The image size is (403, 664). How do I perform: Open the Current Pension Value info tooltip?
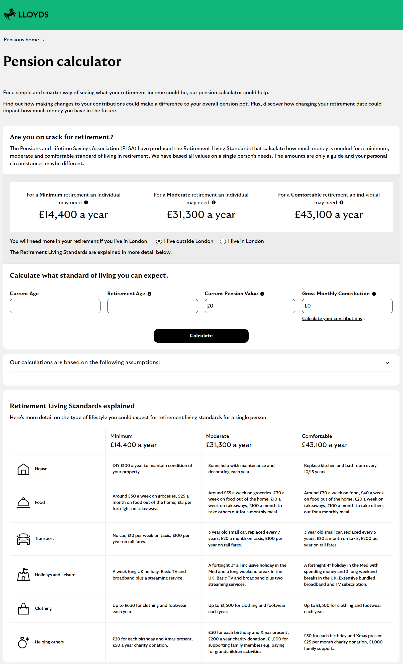click(262, 294)
